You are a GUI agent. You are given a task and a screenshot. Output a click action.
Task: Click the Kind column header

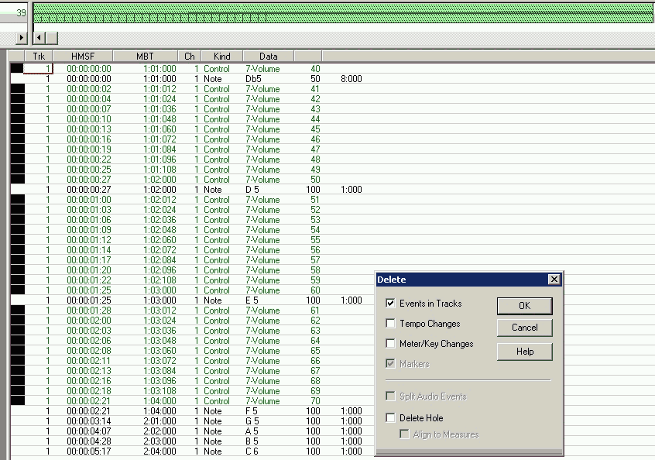click(x=221, y=57)
